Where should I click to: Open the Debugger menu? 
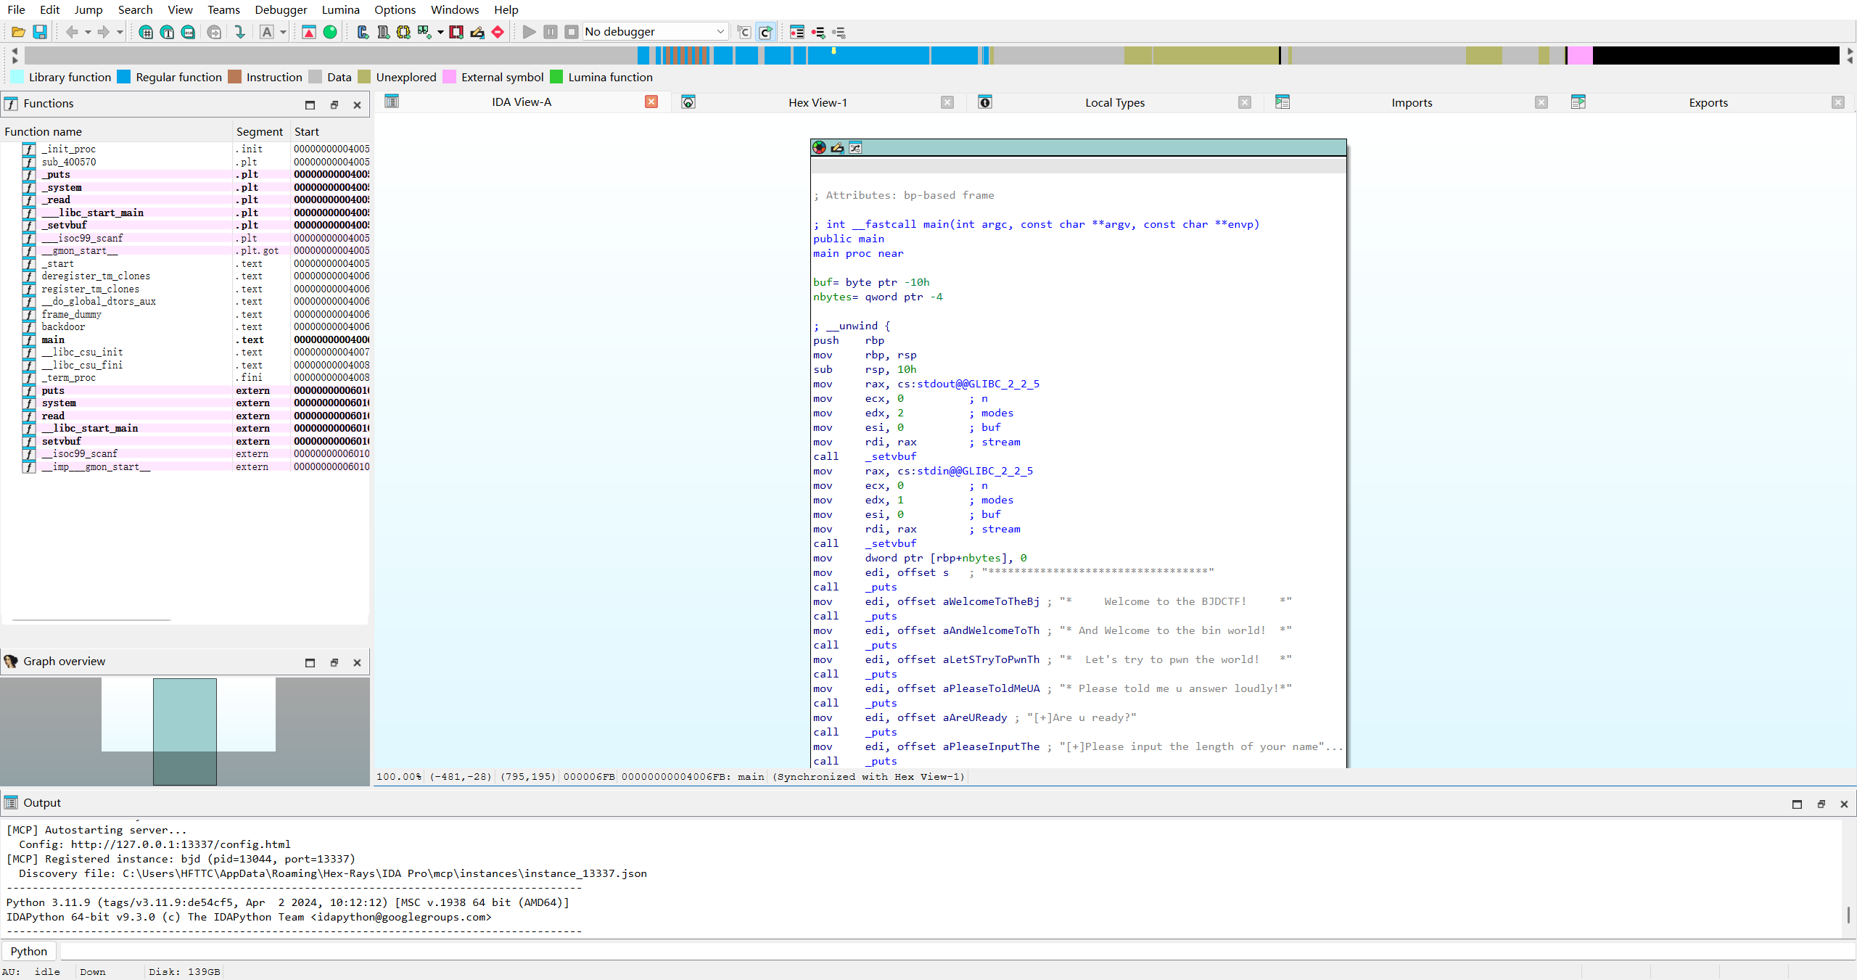click(281, 9)
